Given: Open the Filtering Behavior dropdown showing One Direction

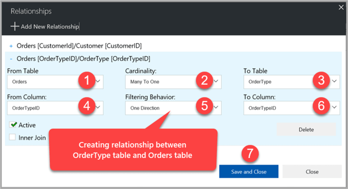Looking at the screenshot, I should tap(173, 108).
